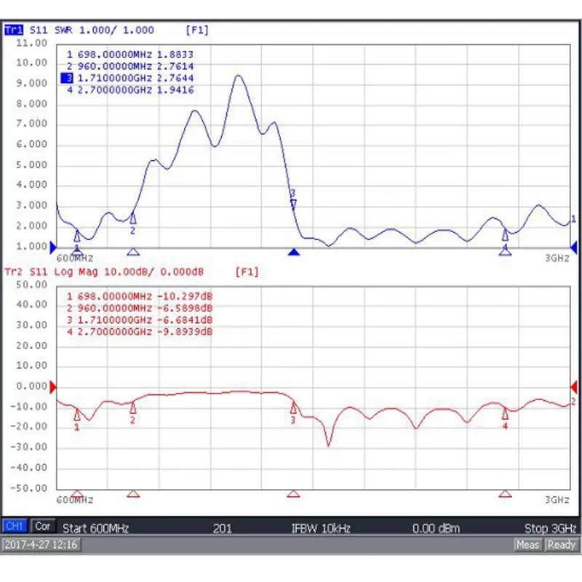Select the CH1 channel indicator

pyautogui.click(x=15, y=526)
